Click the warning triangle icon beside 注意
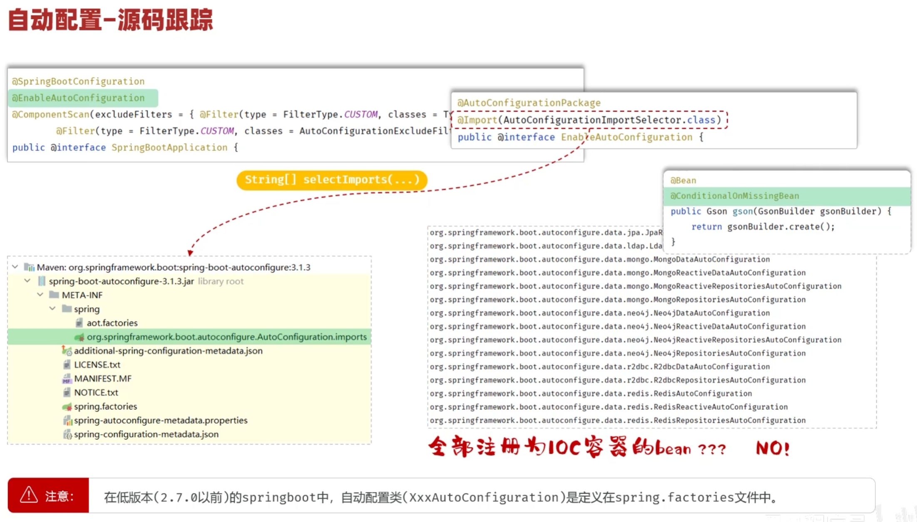The image size is (917, 522). click(29, 495)
